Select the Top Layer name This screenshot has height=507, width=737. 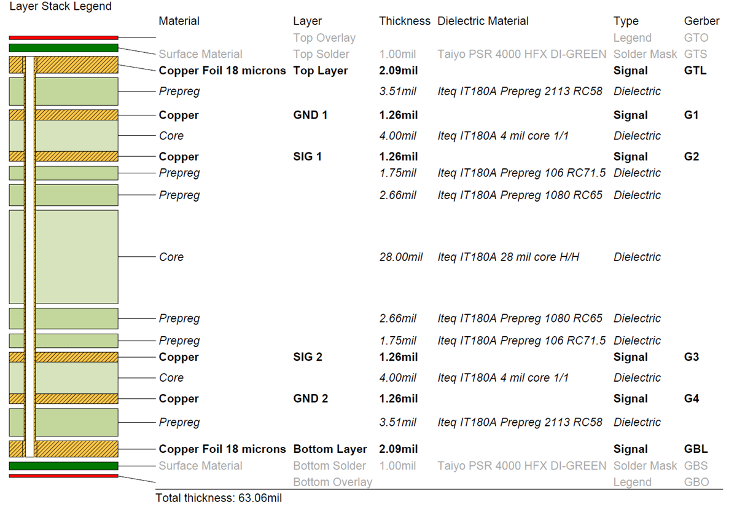coord(321,71)
